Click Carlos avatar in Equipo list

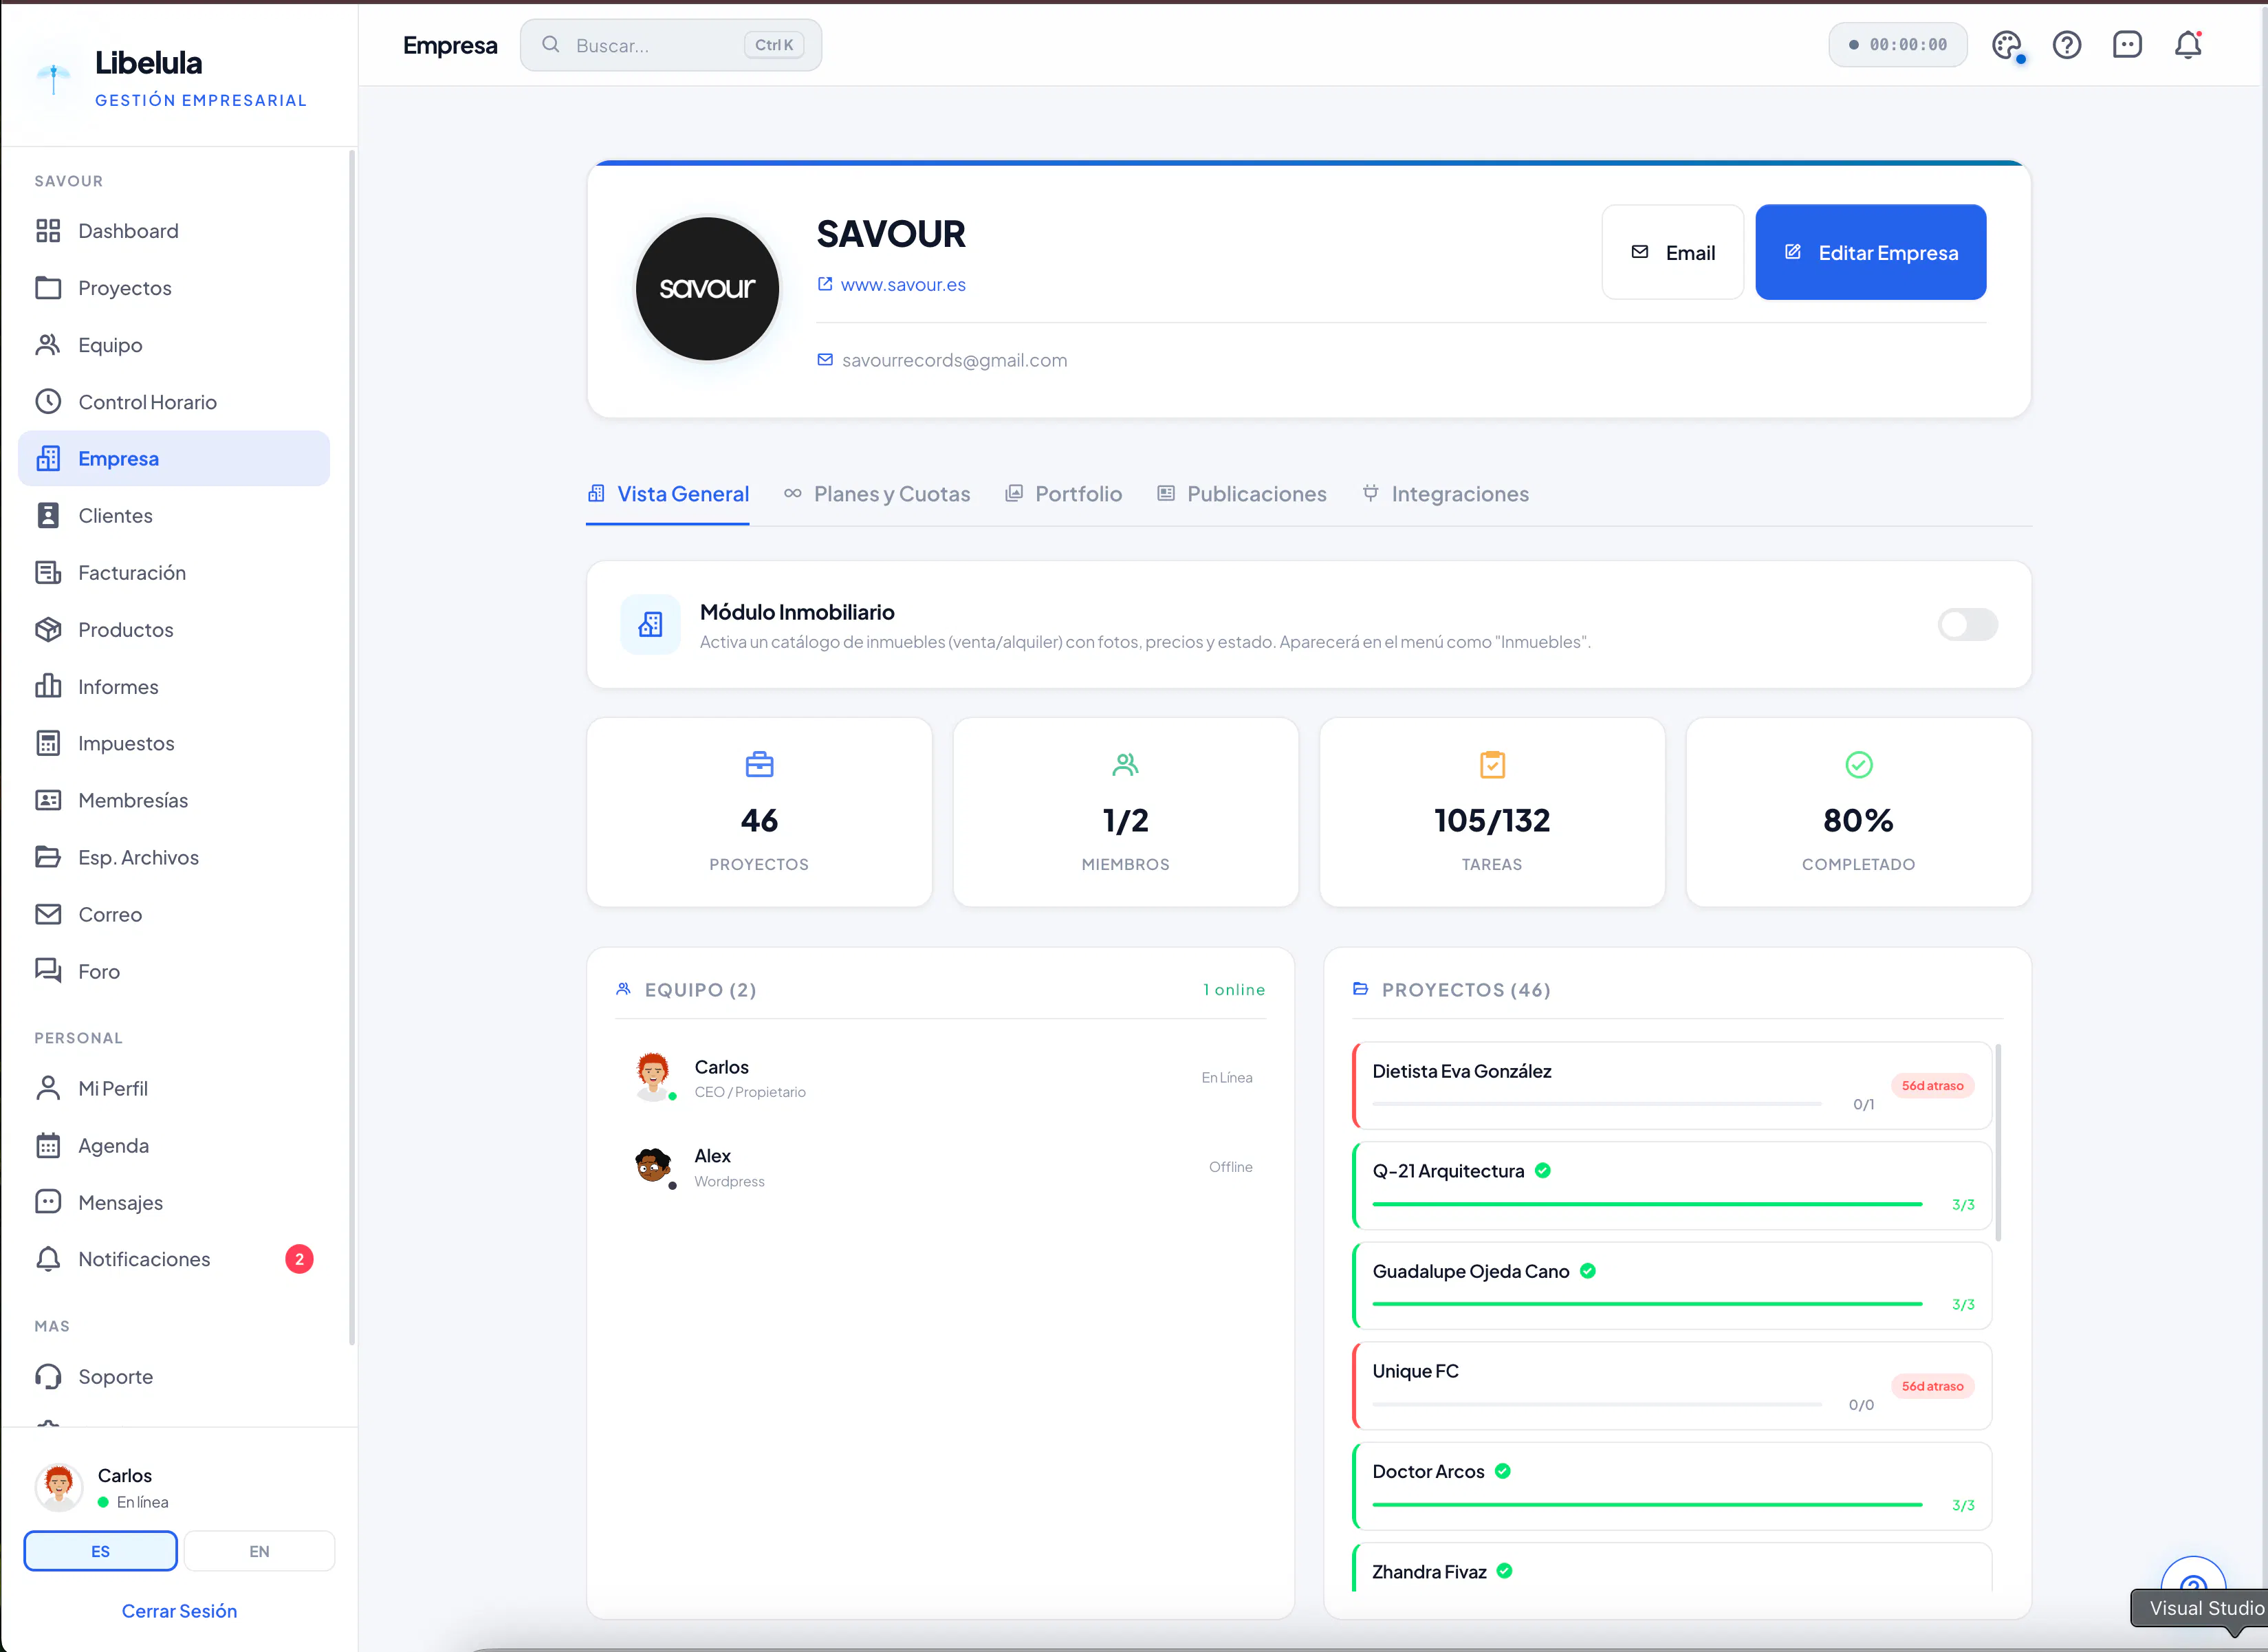pyautogui.click(x=653, y=1076)
